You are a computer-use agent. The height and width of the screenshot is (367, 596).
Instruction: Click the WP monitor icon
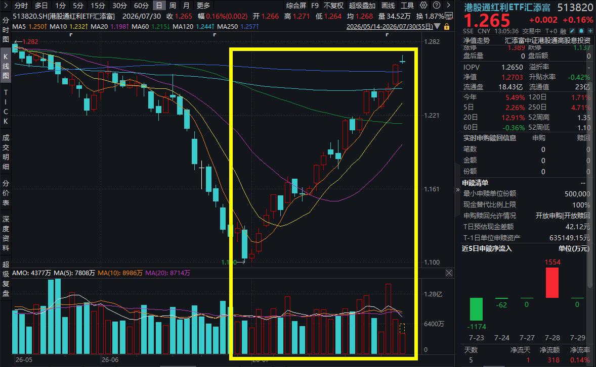(449, 16)
